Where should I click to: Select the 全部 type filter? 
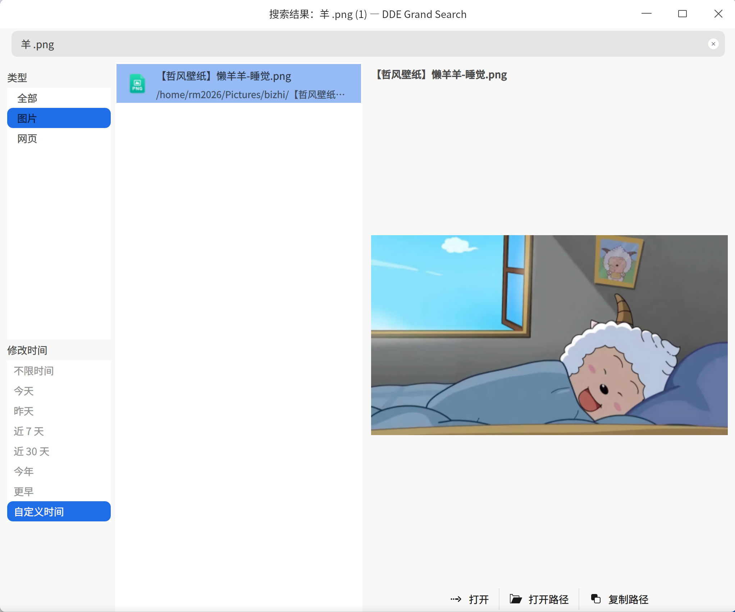pos(59,98)
